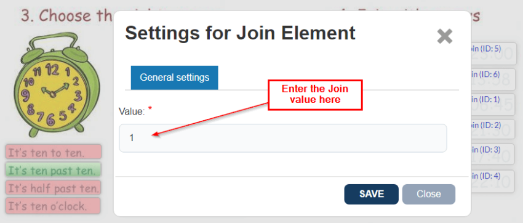
Task: Click the red "Enter the Join value here" callout
Action: pos(315,95)
